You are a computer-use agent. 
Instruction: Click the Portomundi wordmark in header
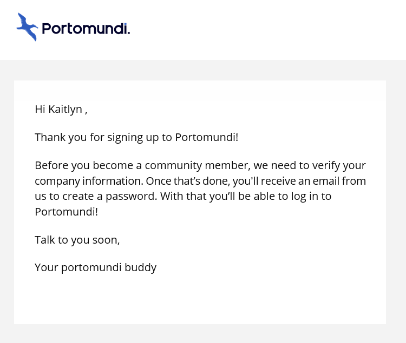click(86, 29)
